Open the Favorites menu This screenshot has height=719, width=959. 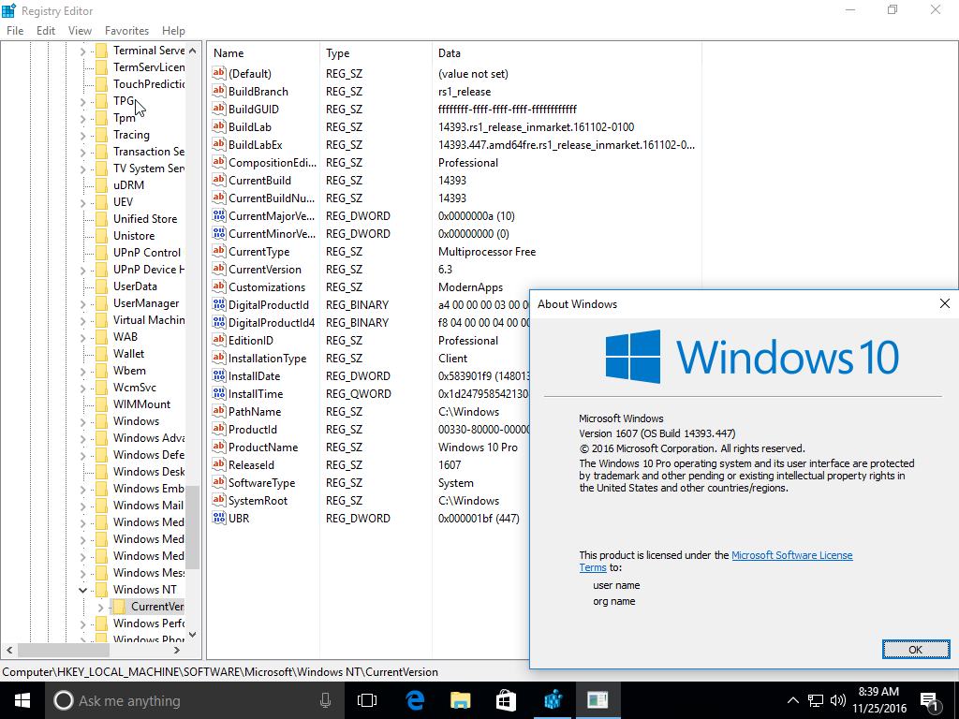pos(126,31)
